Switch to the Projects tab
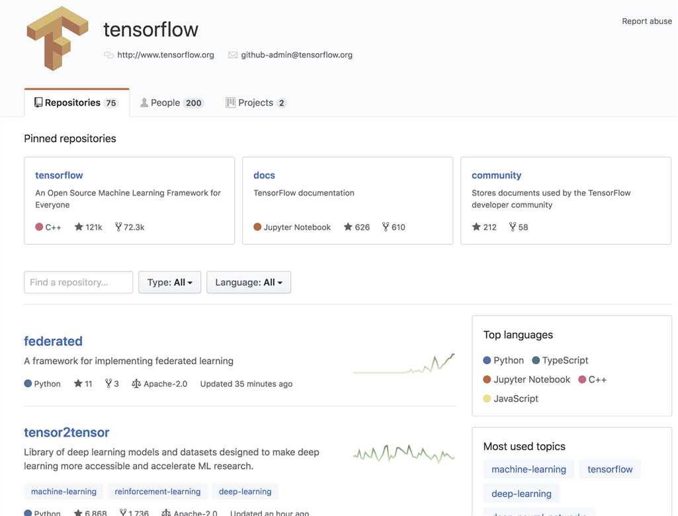The image size is (678, 516). pos(255,102)
